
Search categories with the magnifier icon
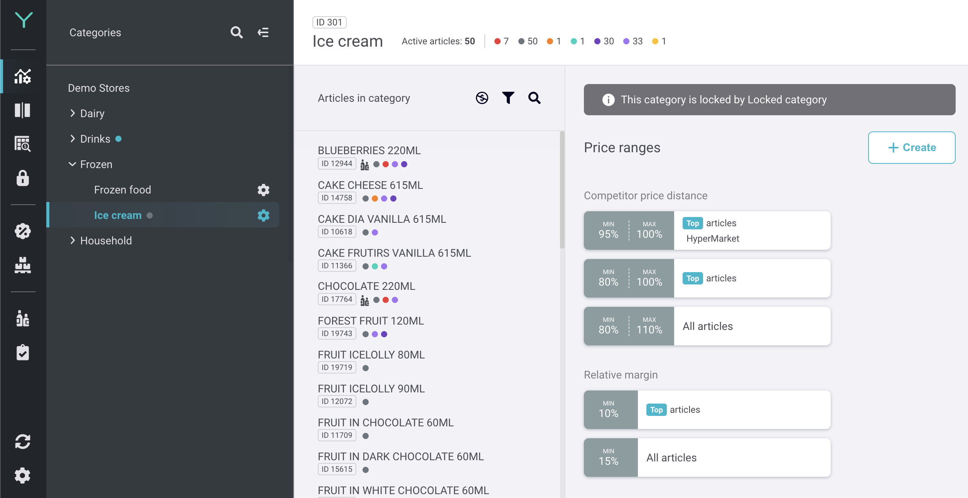click(237, 32)
